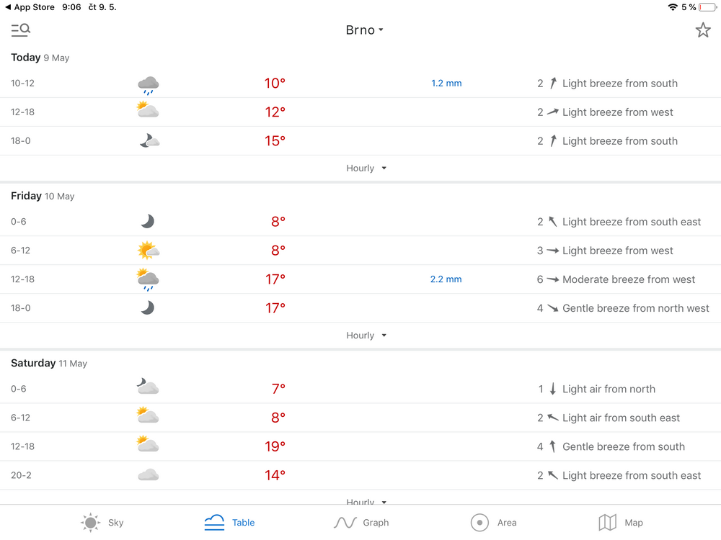
Task: Select the Saturday 11 May header
Action: [x=49, y=364]
